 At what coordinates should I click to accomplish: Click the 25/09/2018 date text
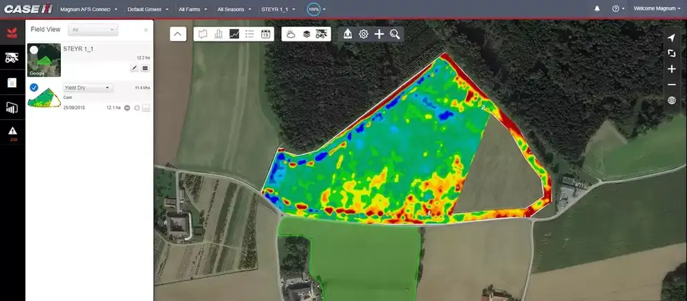click(x=74, y=108)
